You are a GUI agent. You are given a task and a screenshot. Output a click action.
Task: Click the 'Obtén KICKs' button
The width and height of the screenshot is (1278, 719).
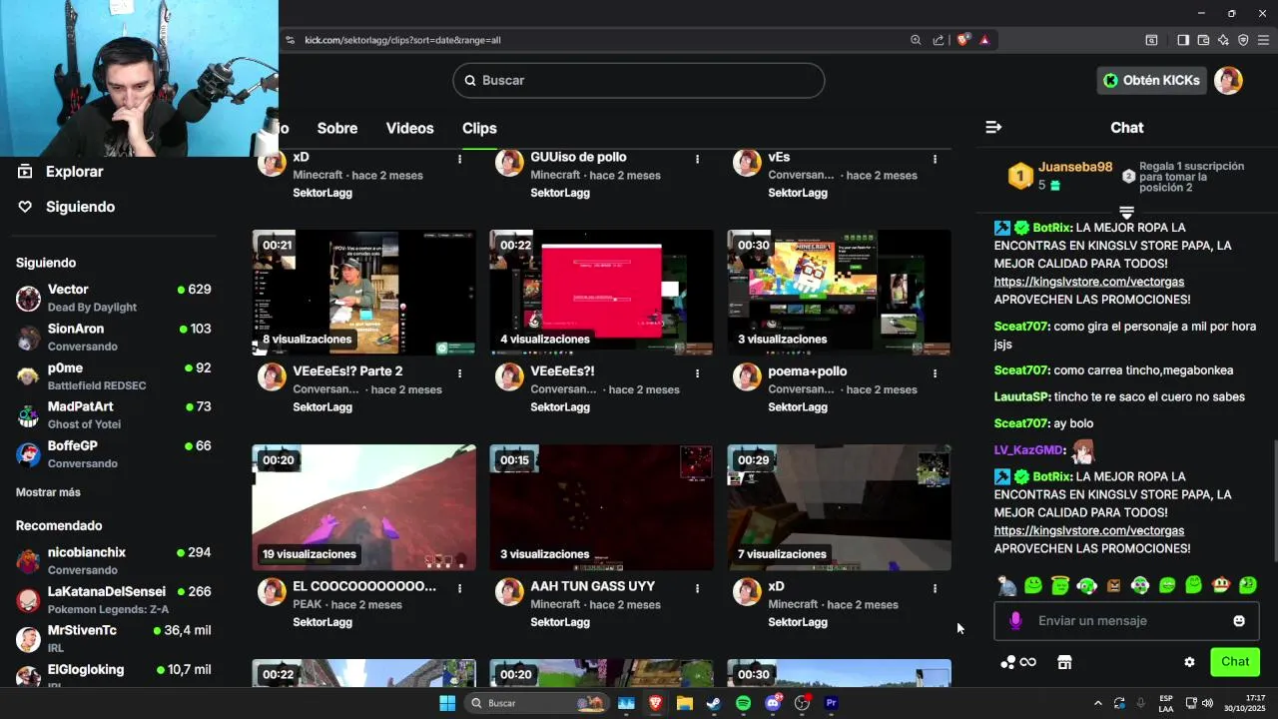click(1152, 80)
